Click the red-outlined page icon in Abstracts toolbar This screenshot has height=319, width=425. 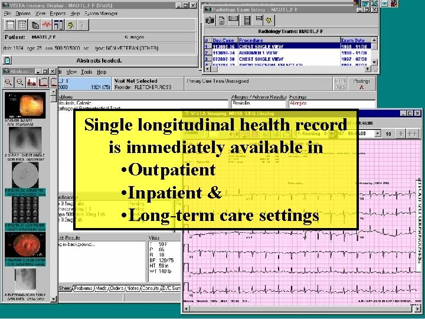coord(43,82)
